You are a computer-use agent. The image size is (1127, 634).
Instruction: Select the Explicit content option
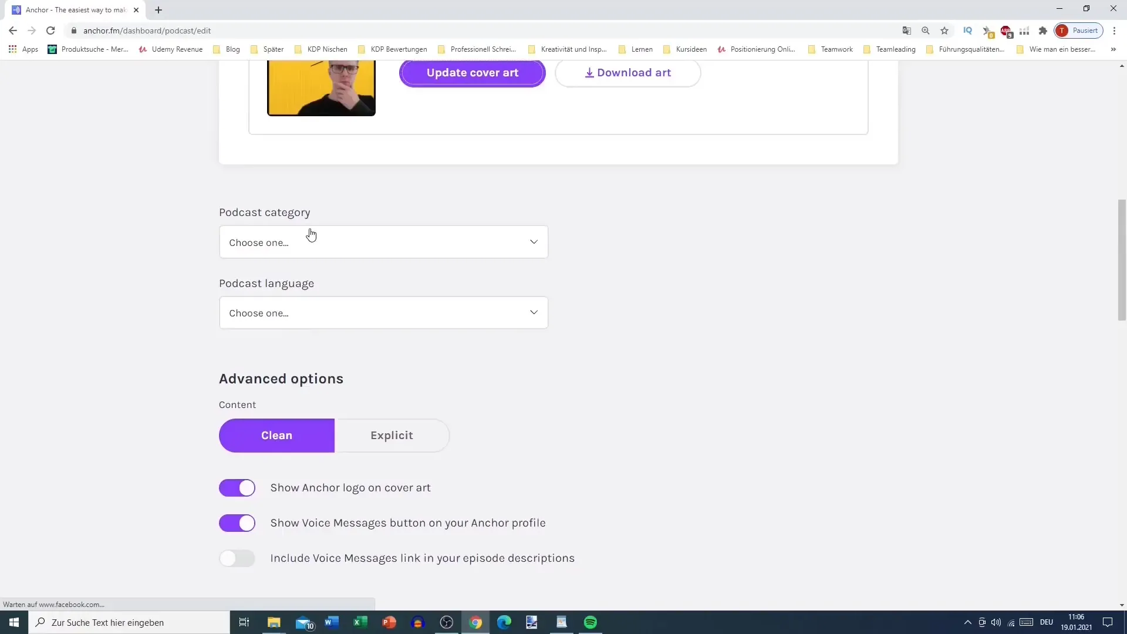click(392, 435)
